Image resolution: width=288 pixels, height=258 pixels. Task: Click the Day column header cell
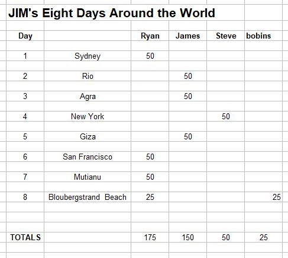(x=25, y=36)
